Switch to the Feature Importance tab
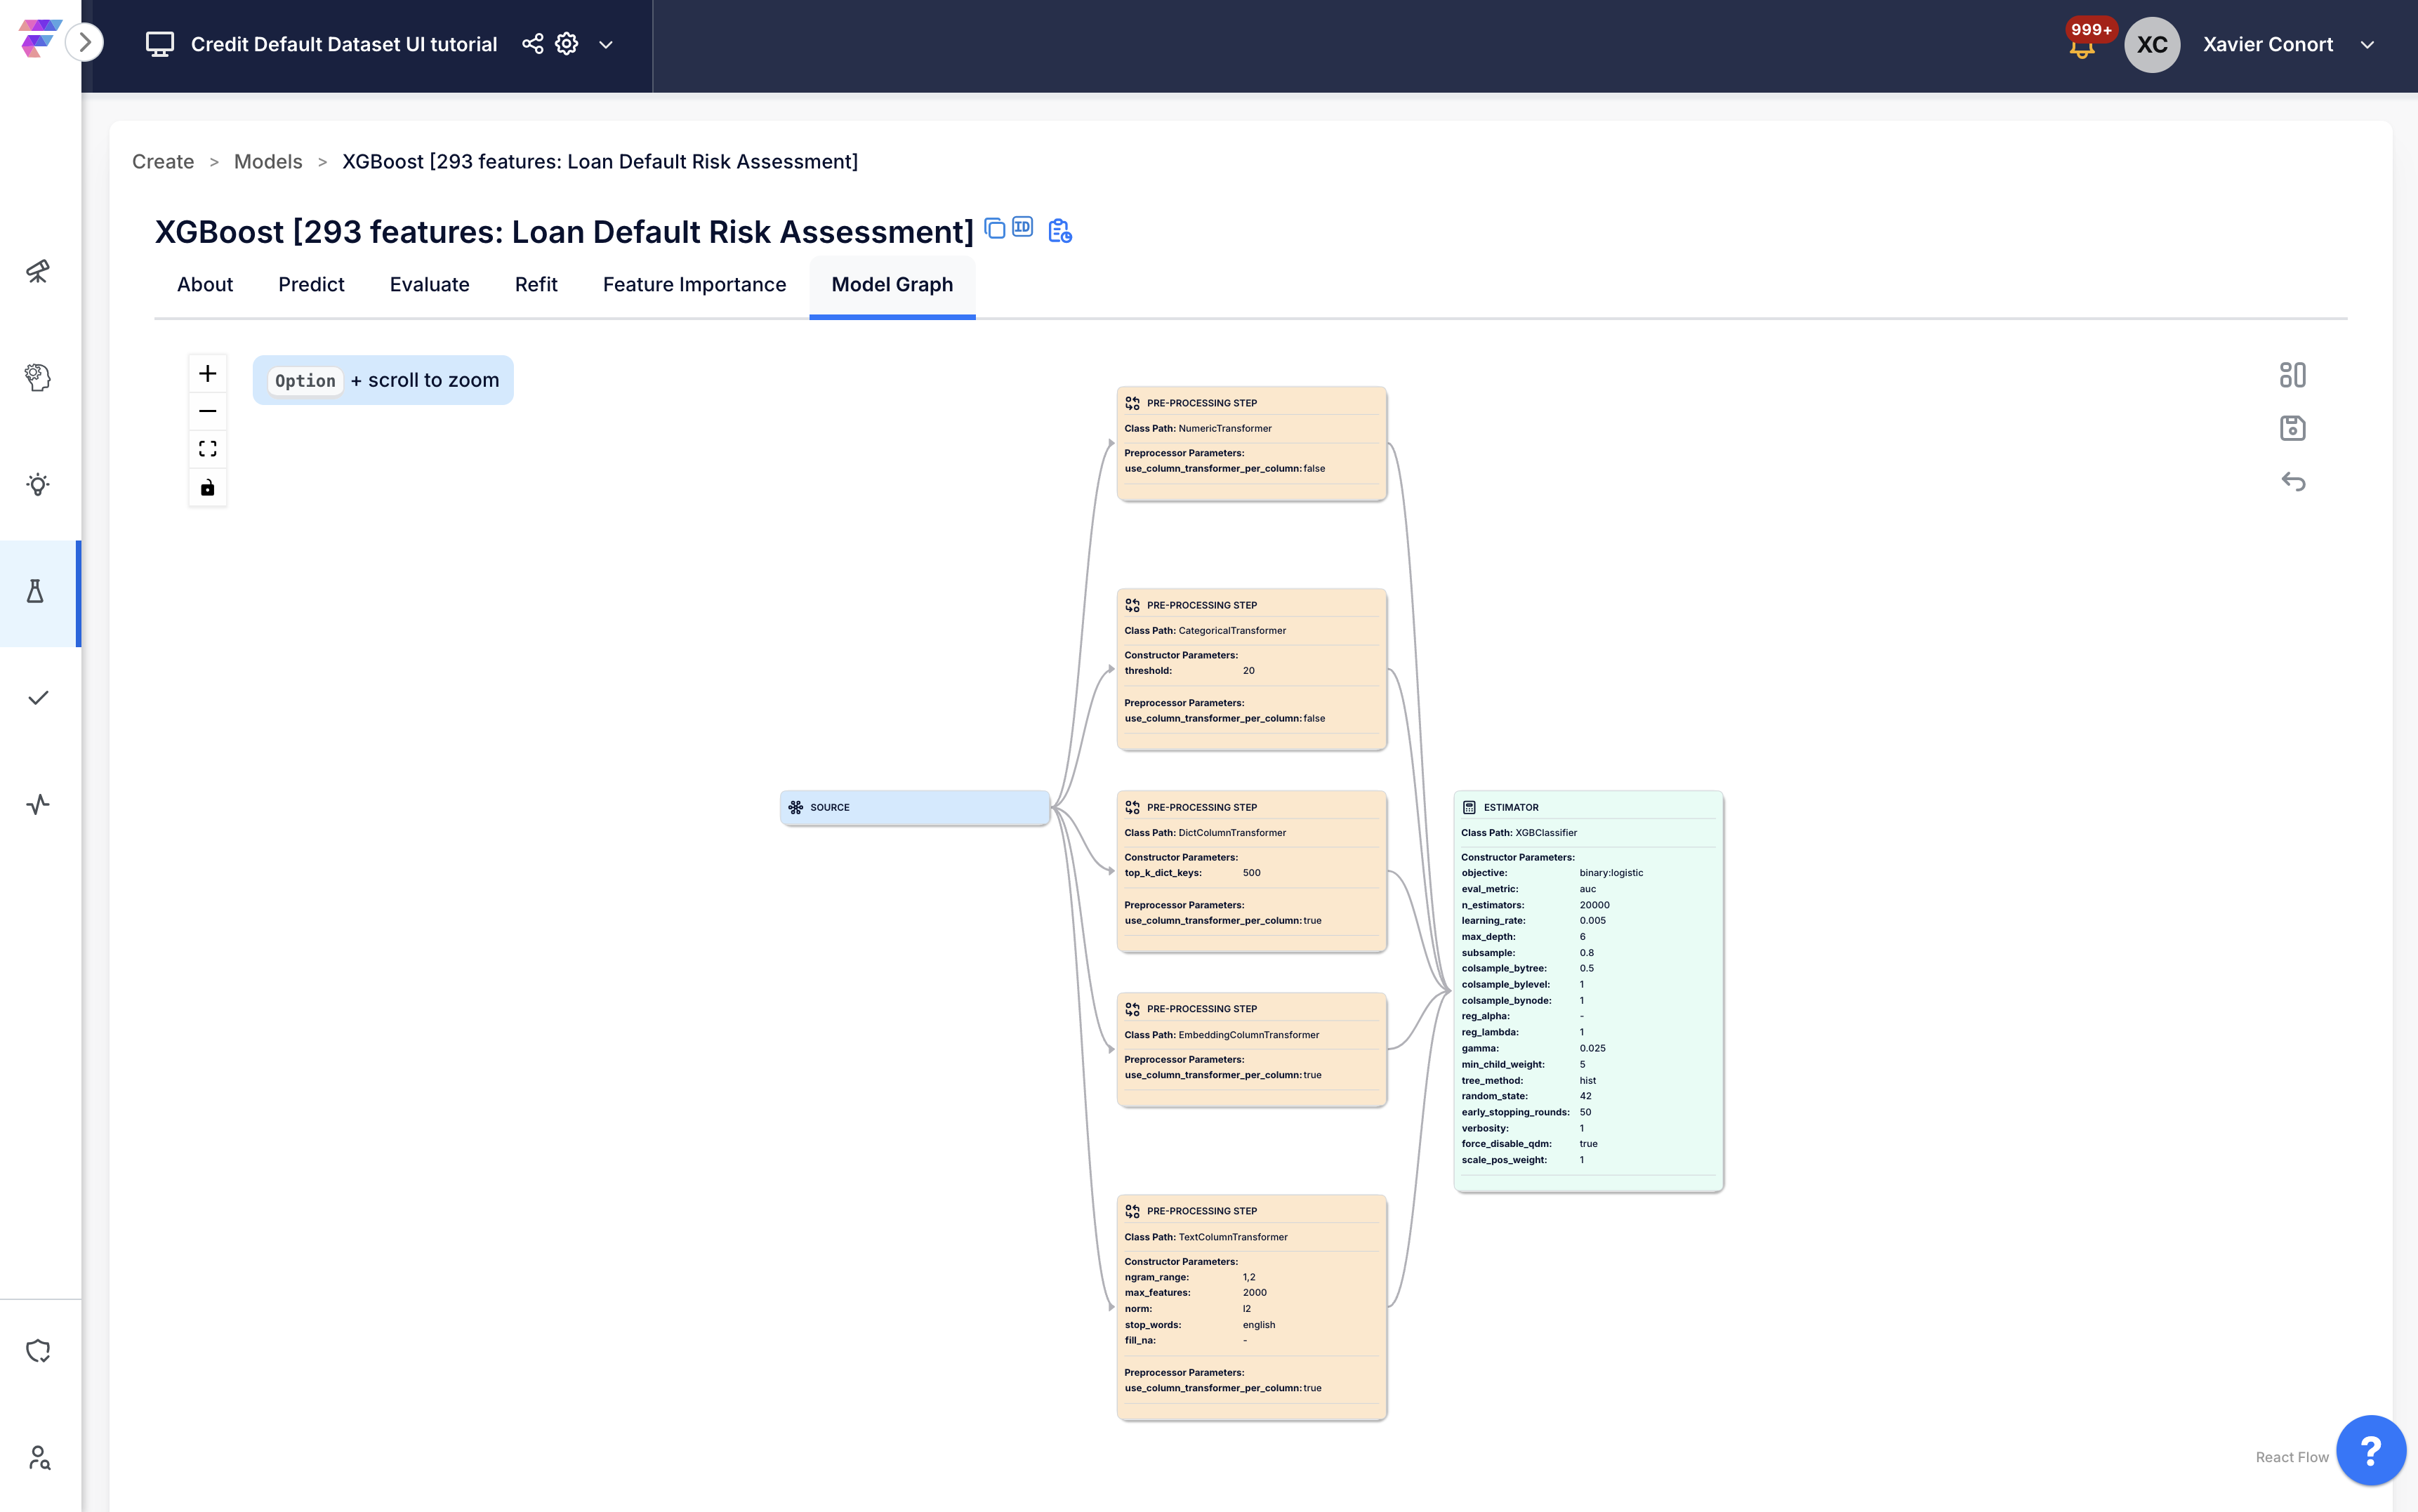This screenshot has width=2418, height=1512. [694, 285]
